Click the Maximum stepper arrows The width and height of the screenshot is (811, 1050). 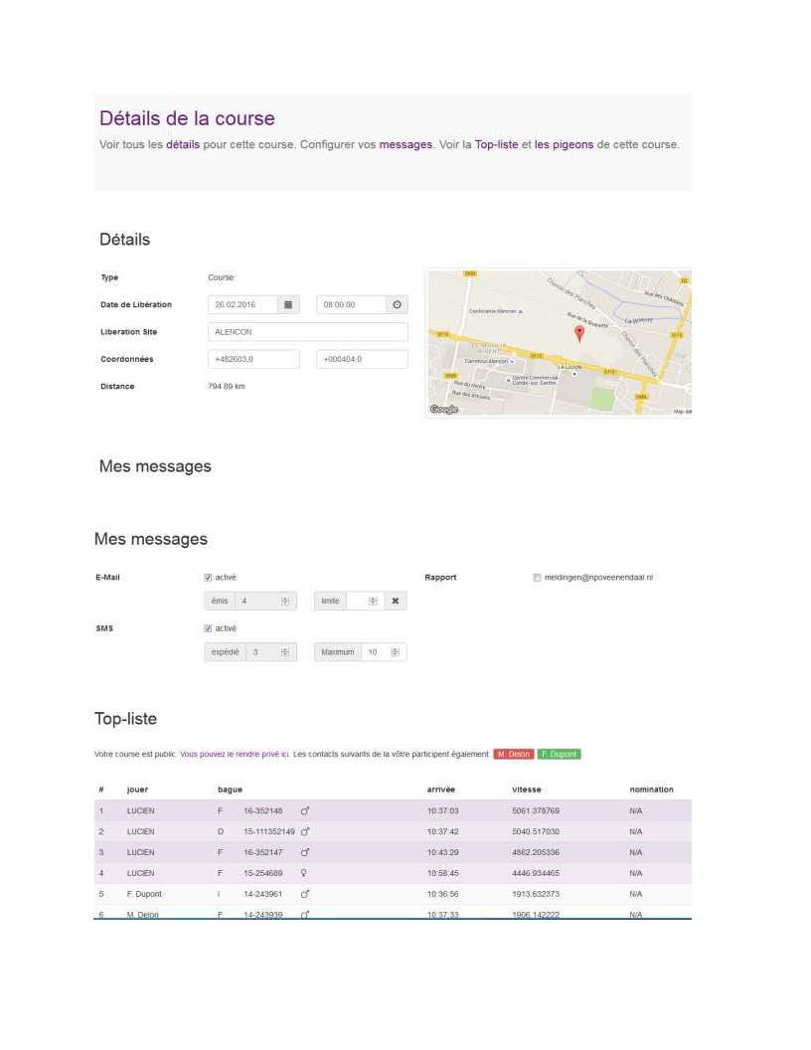tap(395, 652)
